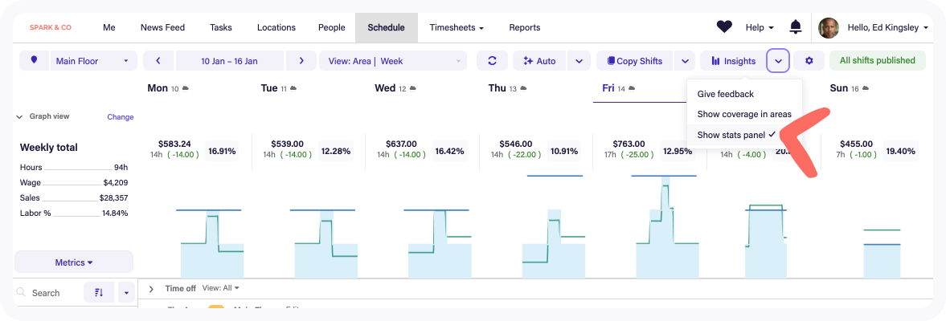This screenshot has height=321, width=946.
Task: Click the Auto scheduling button
Action: click(539, 61)
